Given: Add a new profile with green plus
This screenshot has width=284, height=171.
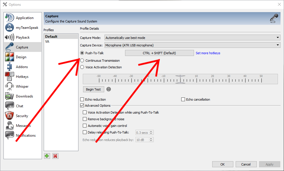Looking at the screenshot, I should 47,156.
